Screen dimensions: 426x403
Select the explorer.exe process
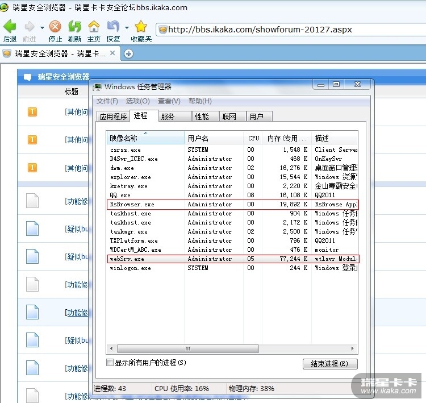[x=232, y=177]
